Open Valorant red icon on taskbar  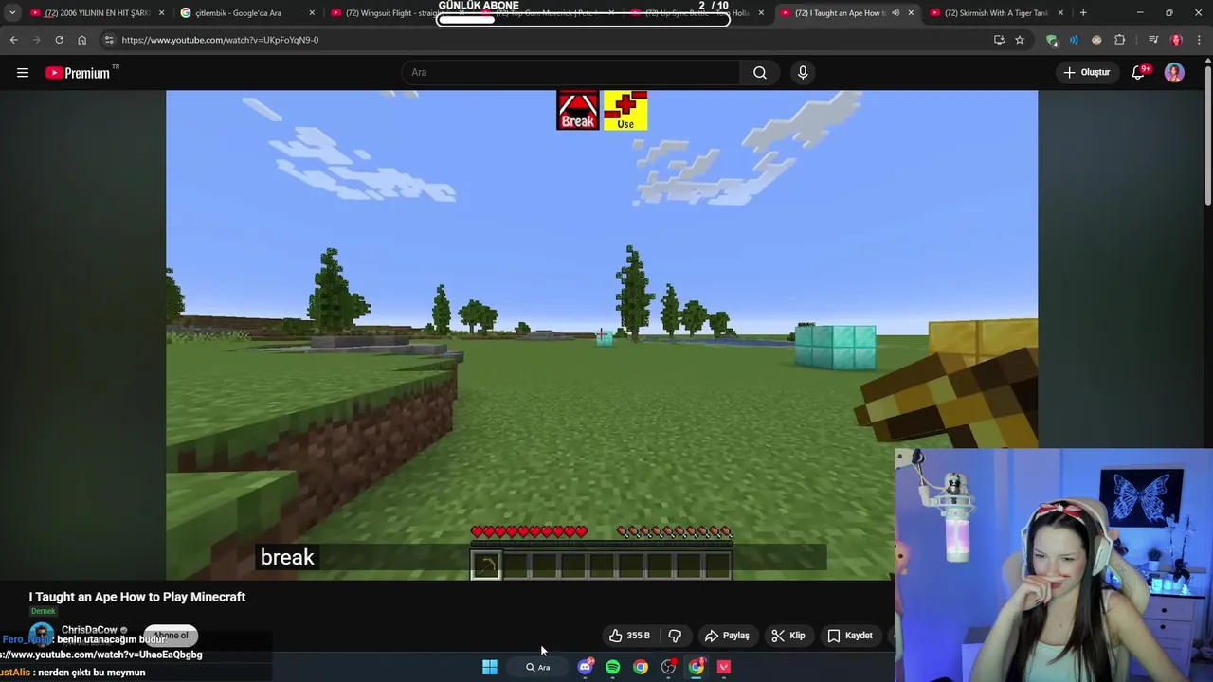(x=724, y=667)
